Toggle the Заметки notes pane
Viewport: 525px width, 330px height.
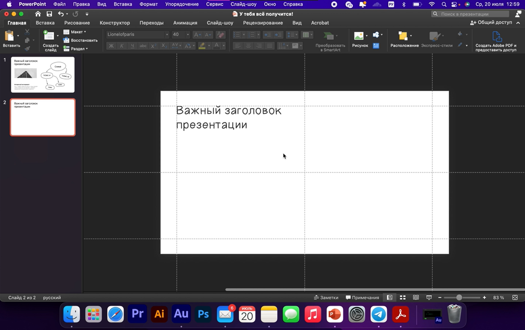tap(326, 298)
